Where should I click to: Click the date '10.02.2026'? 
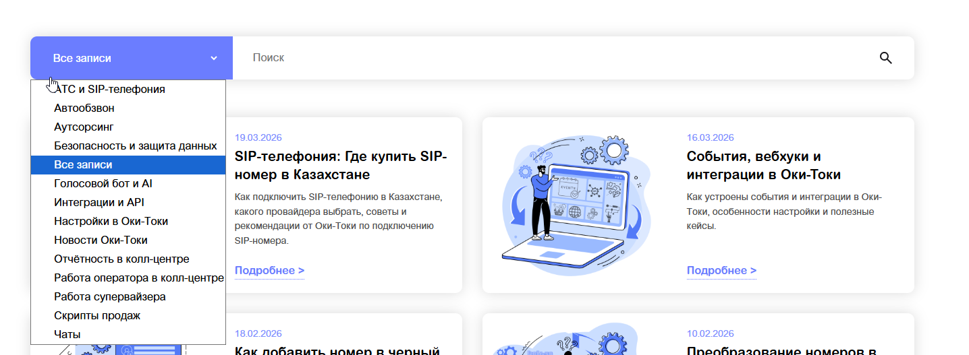711,333
